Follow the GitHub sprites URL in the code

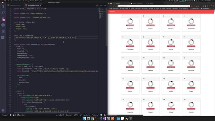(x=65, y=71)
